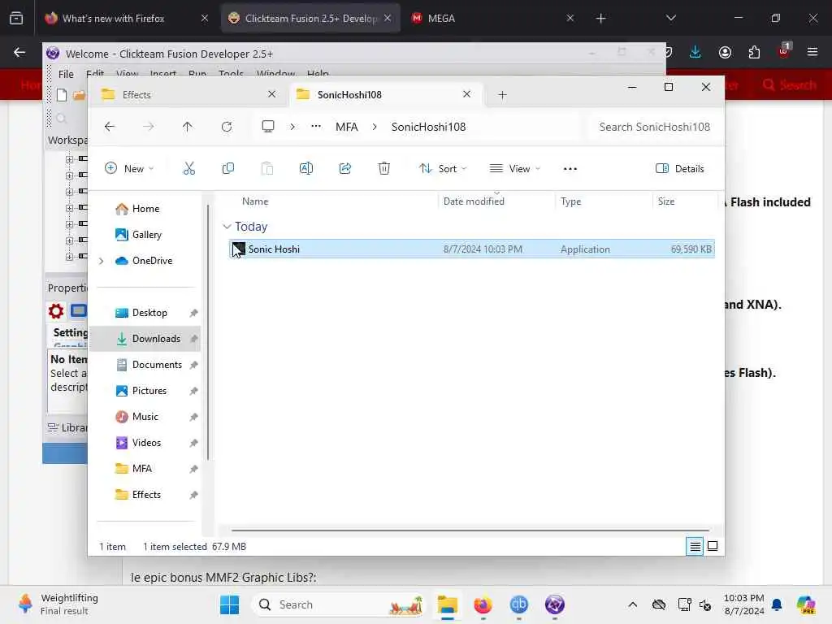Click the chevron after MFA in breadcrumb

click(x=375, y=127)
